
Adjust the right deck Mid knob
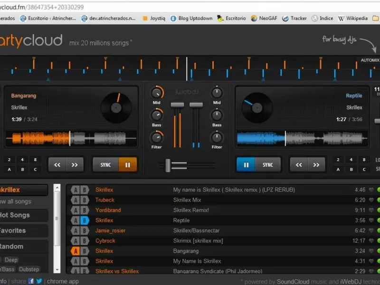coord(217,93)
